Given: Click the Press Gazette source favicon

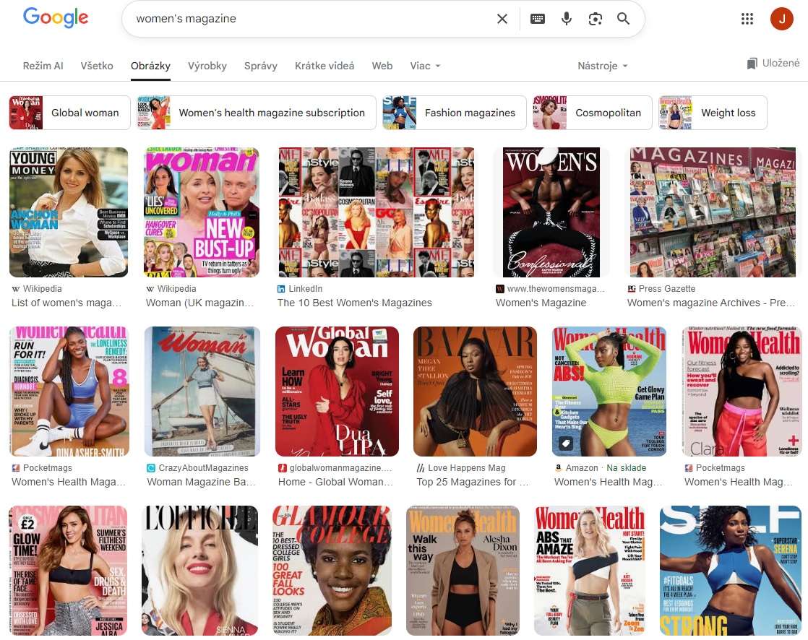Looking at the screenshot, I should tap(631, 289).
